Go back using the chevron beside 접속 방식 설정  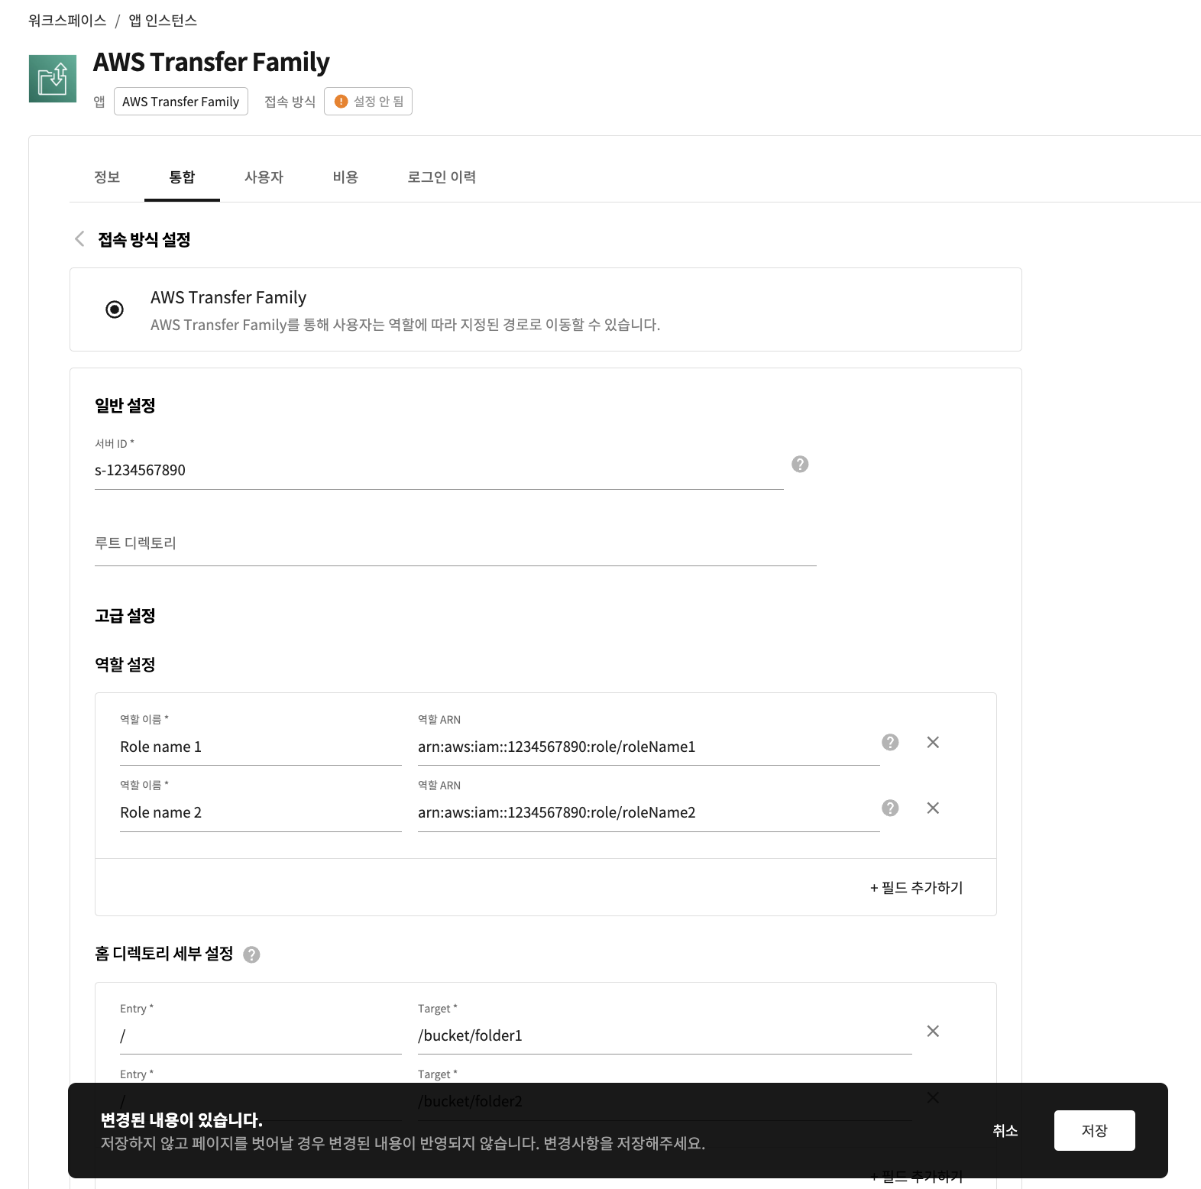point(79,239)
